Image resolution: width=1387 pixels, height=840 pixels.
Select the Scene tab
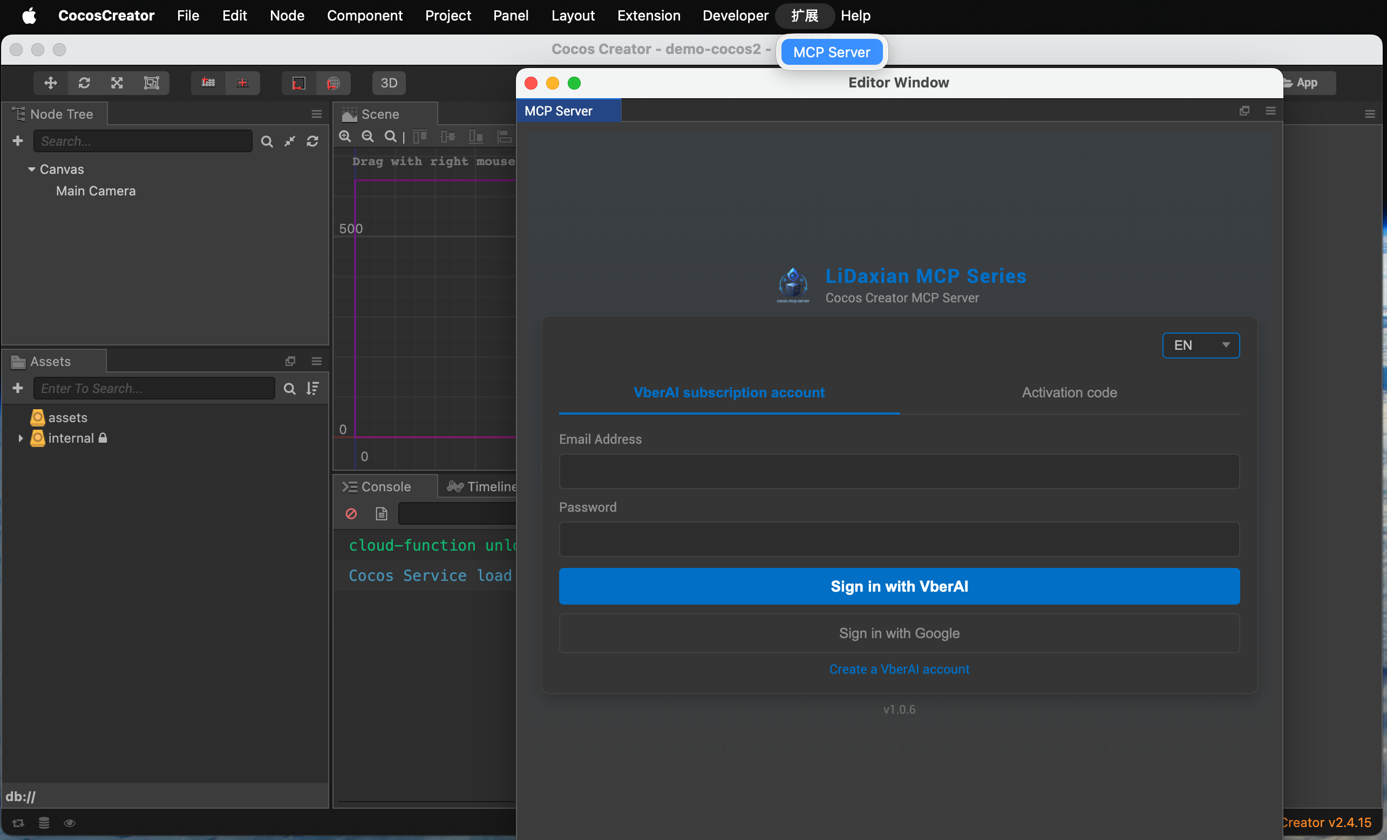(x=385, y=114)
